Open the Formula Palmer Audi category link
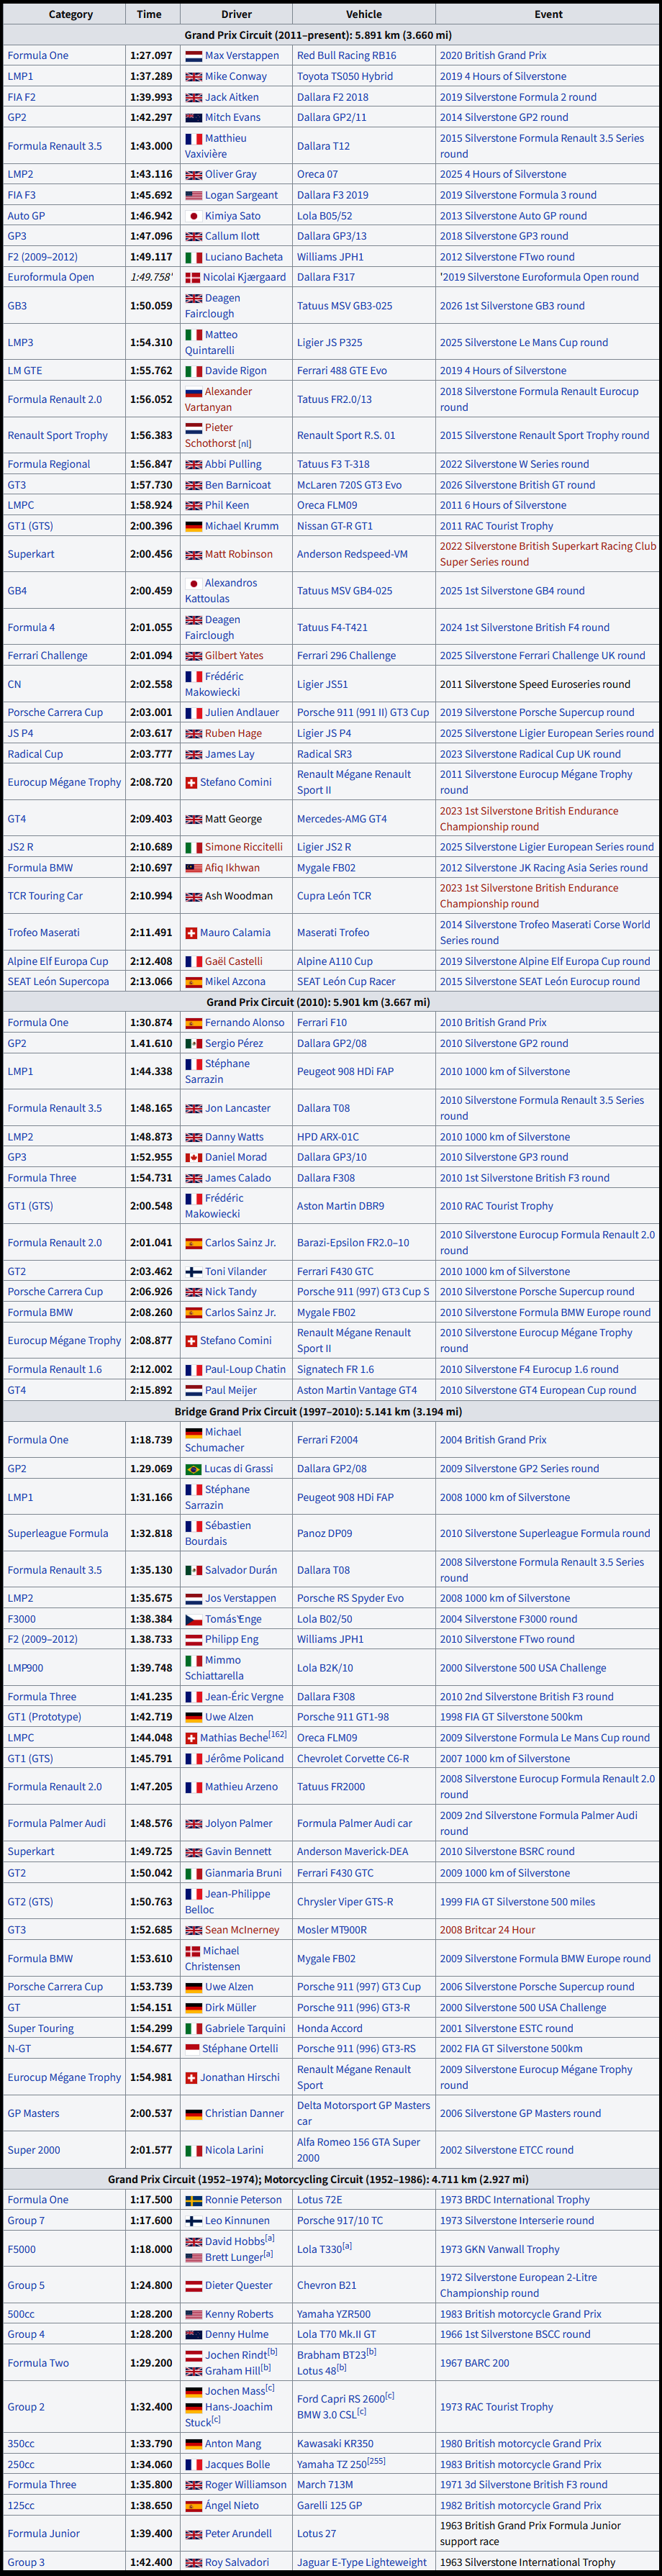 [57, 1824]
